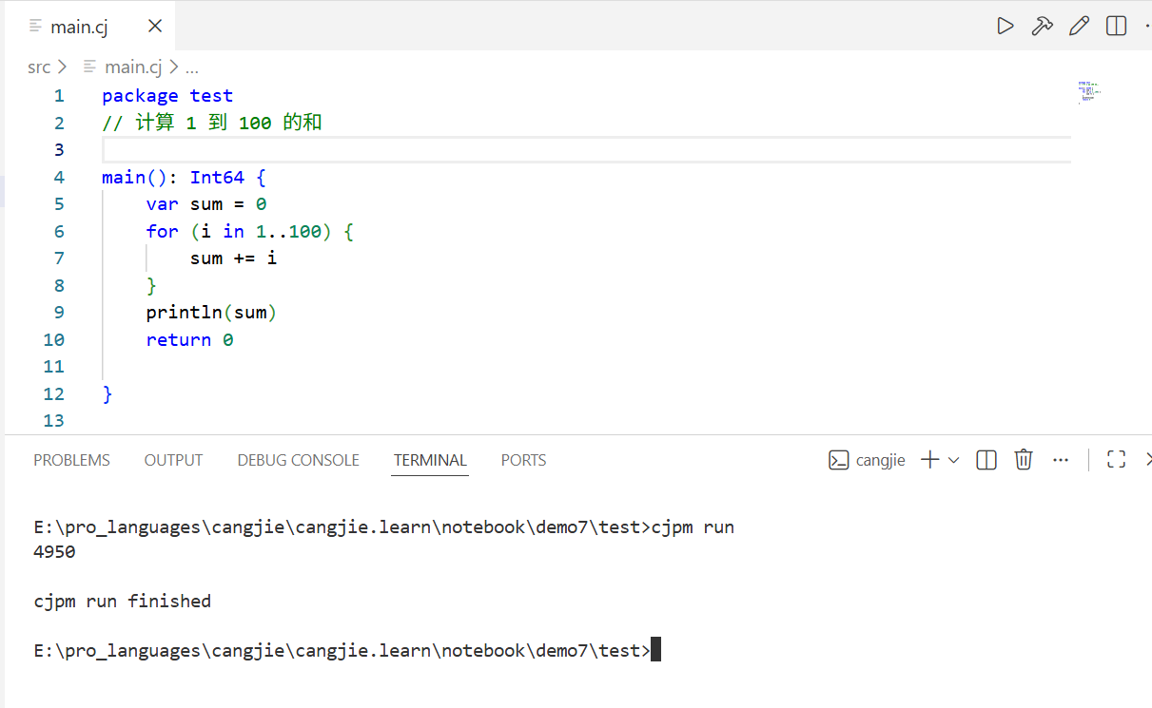Split the terminal pane
1152x708 pixels.
pos(986,460)
